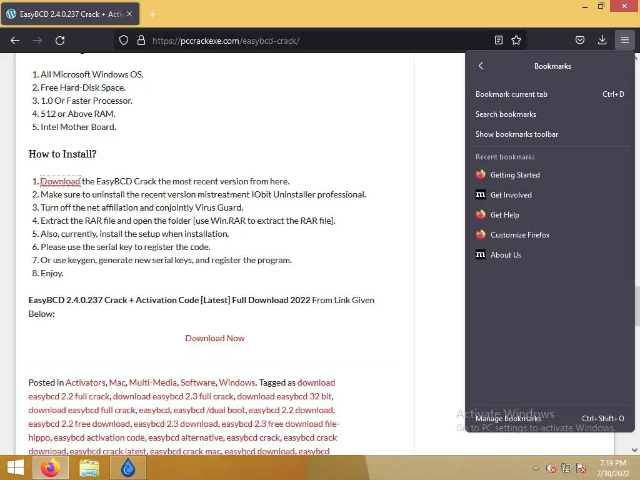Bookmark this page with the star icon
The height and width of the screenshot is (480, 640).
pos(516,40)
